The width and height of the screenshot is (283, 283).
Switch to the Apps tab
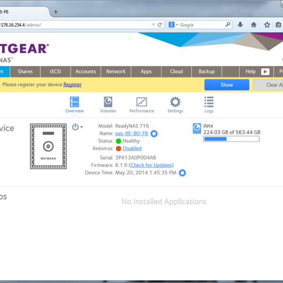(146, 72)
